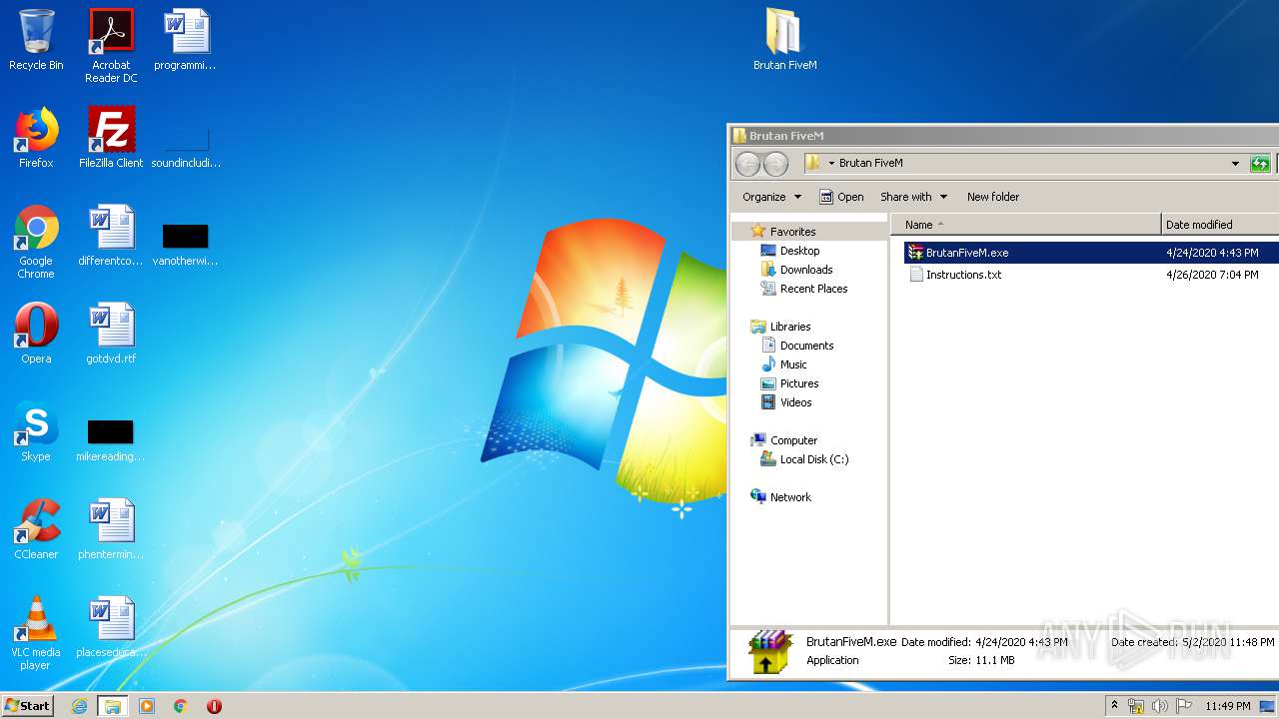
Task: Click BrutanFiveM.exe date 4/24/2020 4:43 PM
Action: 1212,253
